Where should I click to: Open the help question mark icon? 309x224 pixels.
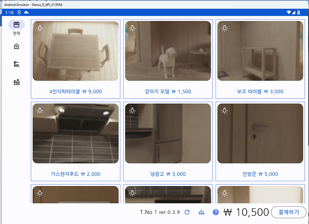click(x=215, y=212)
